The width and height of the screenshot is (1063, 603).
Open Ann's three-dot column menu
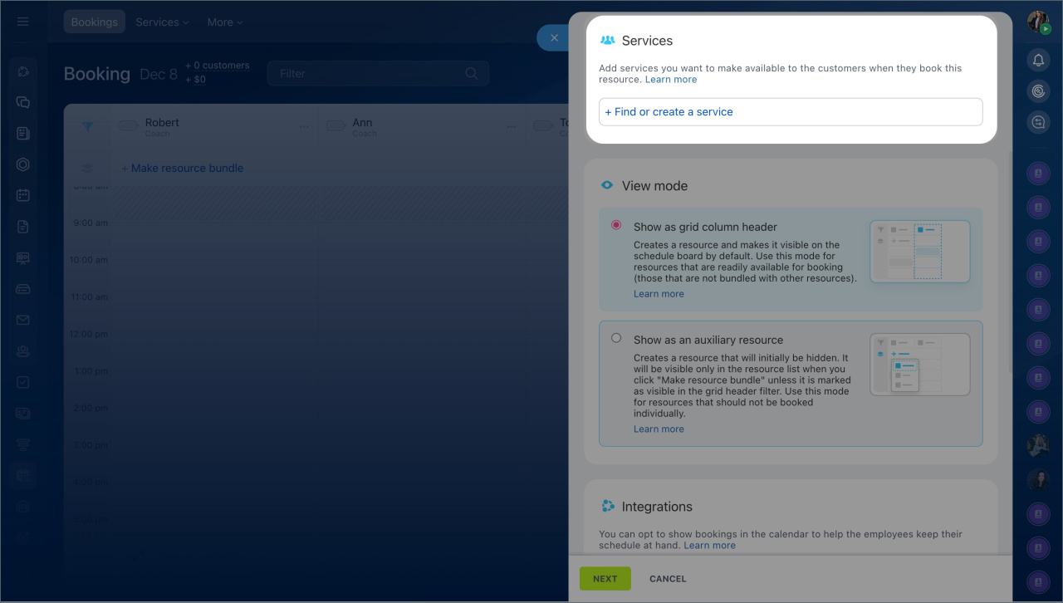pos(512,127)
